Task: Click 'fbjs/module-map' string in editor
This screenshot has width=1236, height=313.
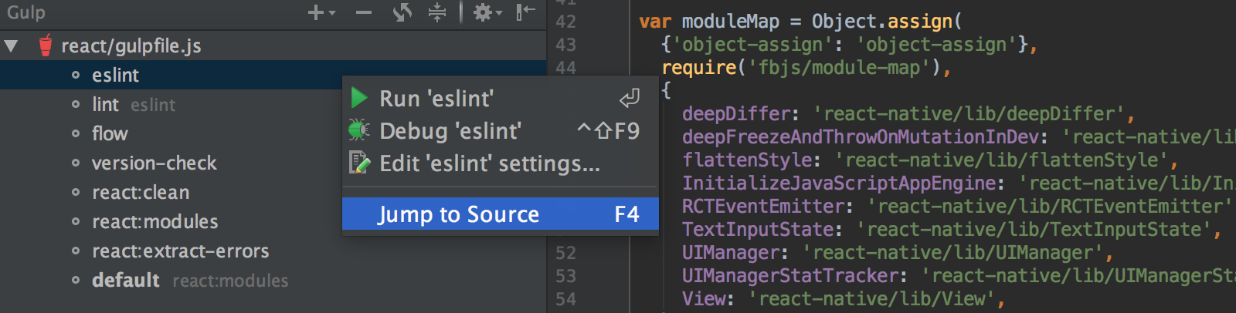Action: 839,68
